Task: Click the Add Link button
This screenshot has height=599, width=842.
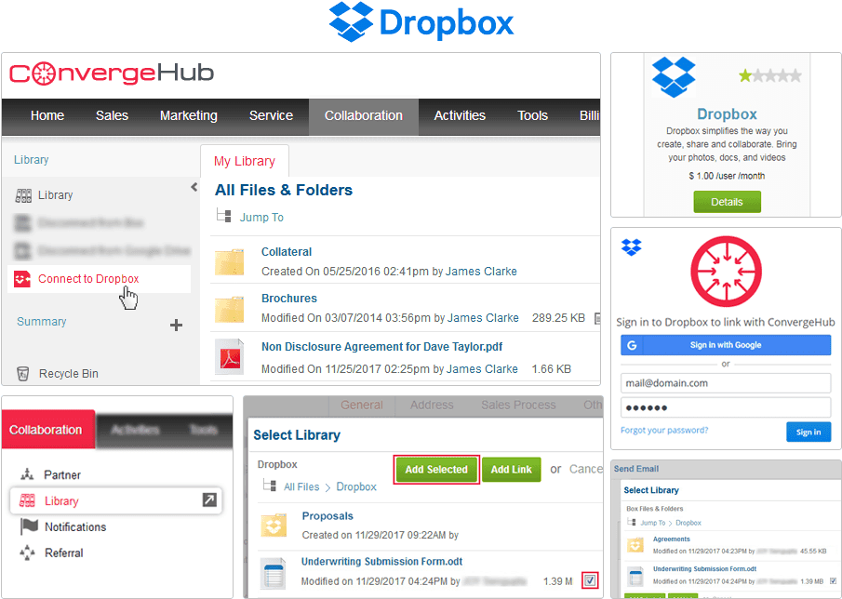Action: tap(511, 470)
